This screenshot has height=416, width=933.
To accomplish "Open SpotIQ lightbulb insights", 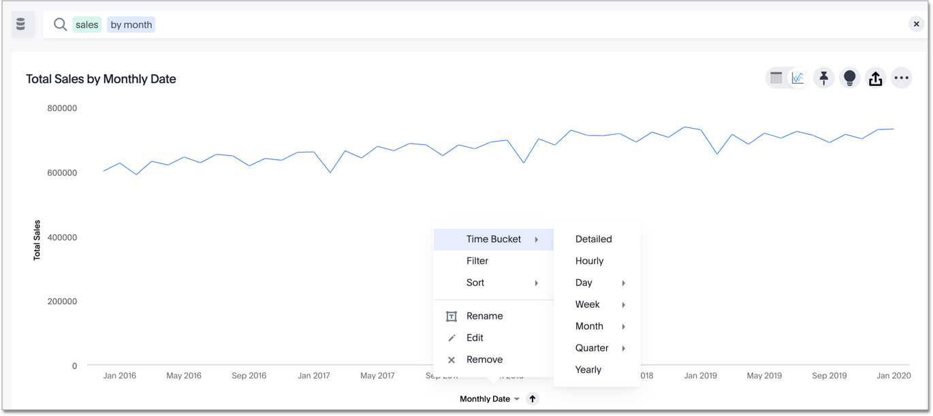I will click(849, 78).
